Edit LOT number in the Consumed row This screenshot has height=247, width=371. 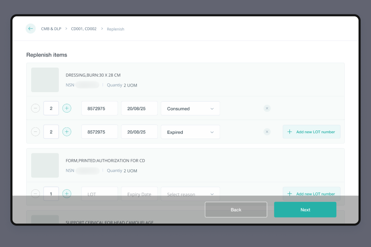click(100, 108)
